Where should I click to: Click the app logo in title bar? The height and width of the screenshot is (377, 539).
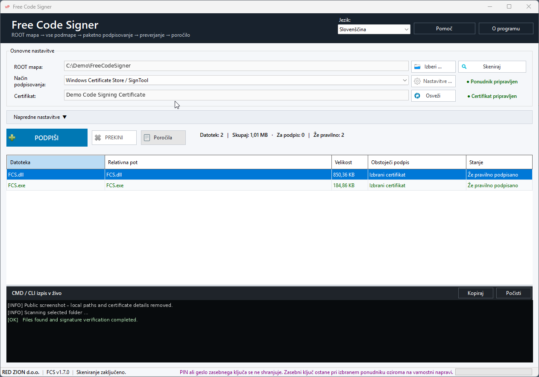(x=7, y=7)
